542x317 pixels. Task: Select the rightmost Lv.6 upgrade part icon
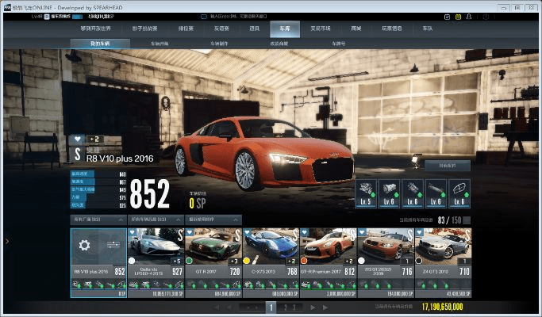[459, 192]
